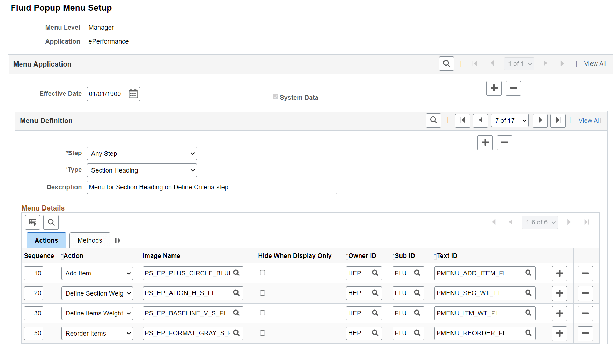Open the Text ID lookup for PMENU_REORDER_FL
616x344 pixels.
click(x=528, y=333)
